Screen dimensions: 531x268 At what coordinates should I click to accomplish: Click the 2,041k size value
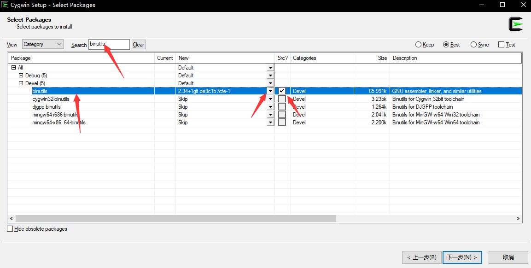point(379,115)
